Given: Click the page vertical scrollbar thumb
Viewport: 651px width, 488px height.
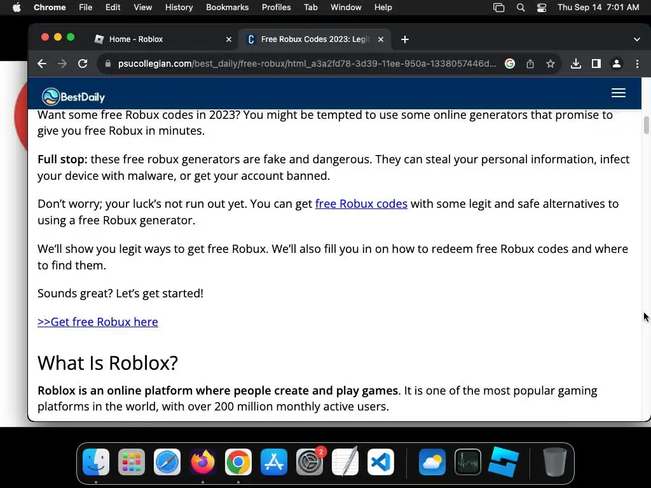Looking at the screenshot, I should point(646,125).
